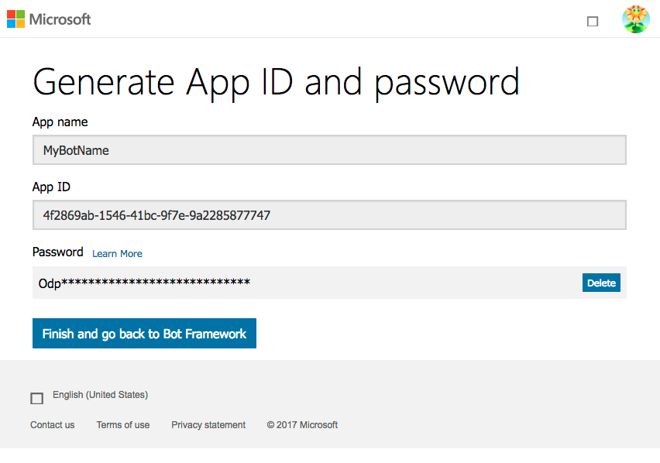The height and width of the screenshot is (463, 660).
Task: Select the App ID text field
Action: 329,215
